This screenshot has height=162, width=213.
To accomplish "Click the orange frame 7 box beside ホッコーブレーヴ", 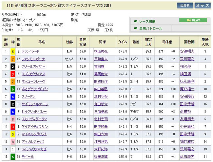I will pyautogui.click(x=12, y=81).
